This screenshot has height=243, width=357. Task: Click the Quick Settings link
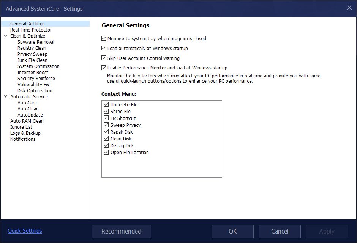click(x=25, y=231)
